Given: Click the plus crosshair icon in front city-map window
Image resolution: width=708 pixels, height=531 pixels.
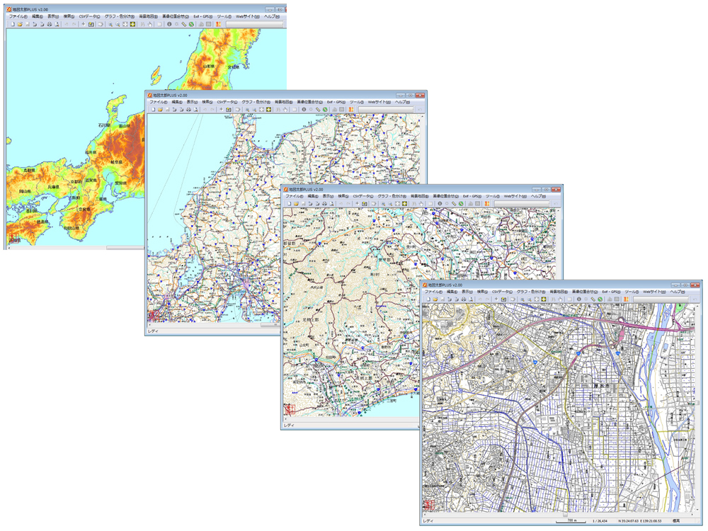Looking at the screenshot, I should click(497, 299).
